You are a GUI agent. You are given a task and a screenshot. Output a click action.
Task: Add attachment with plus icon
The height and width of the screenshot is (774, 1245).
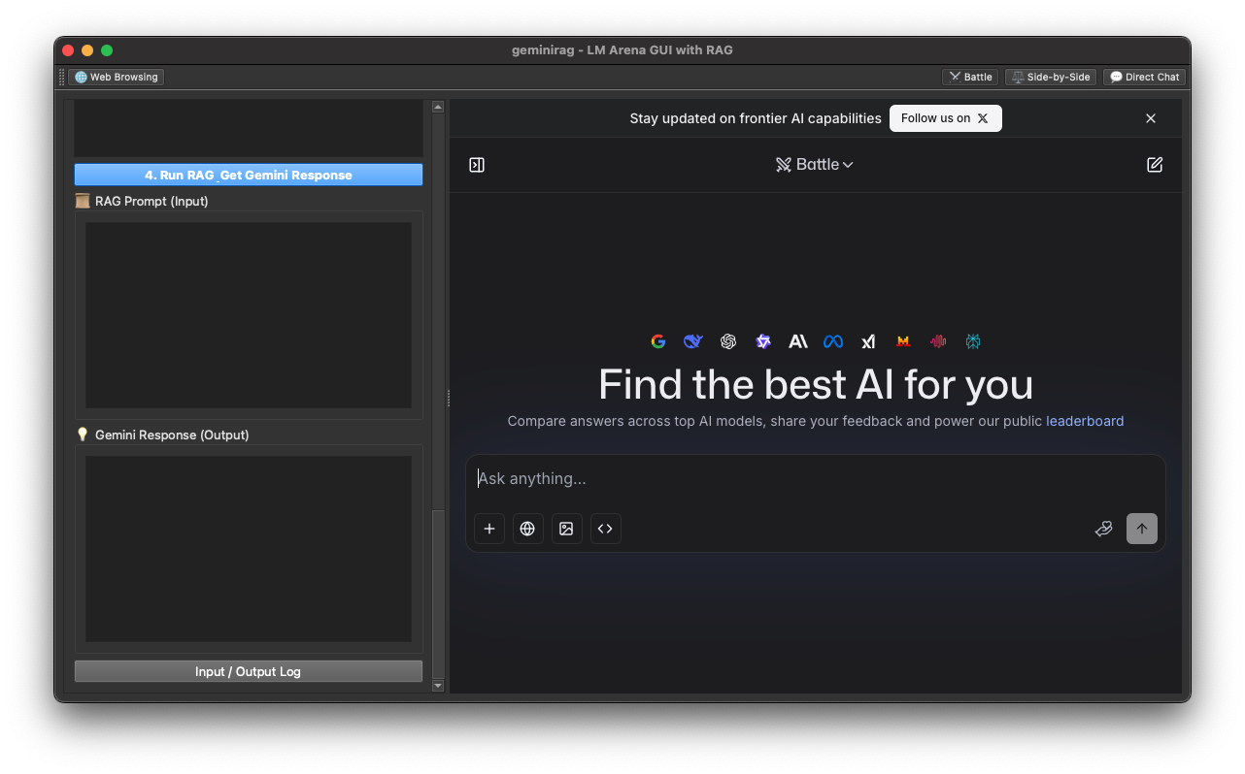[x=489, y=529]
